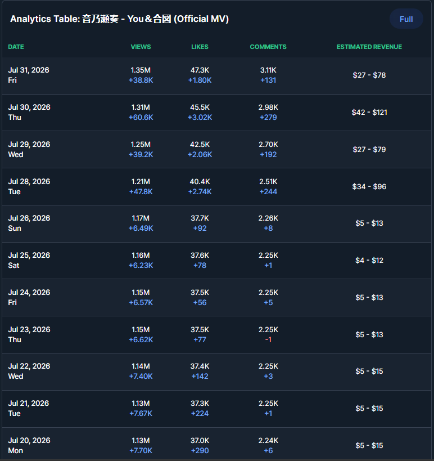
Task: Select the Jul 22, 2026 date cell
Action: (29, 371)
